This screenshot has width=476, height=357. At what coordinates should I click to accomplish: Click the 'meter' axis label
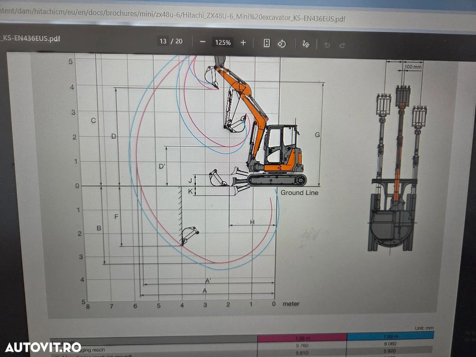click(x=291, y=304)
